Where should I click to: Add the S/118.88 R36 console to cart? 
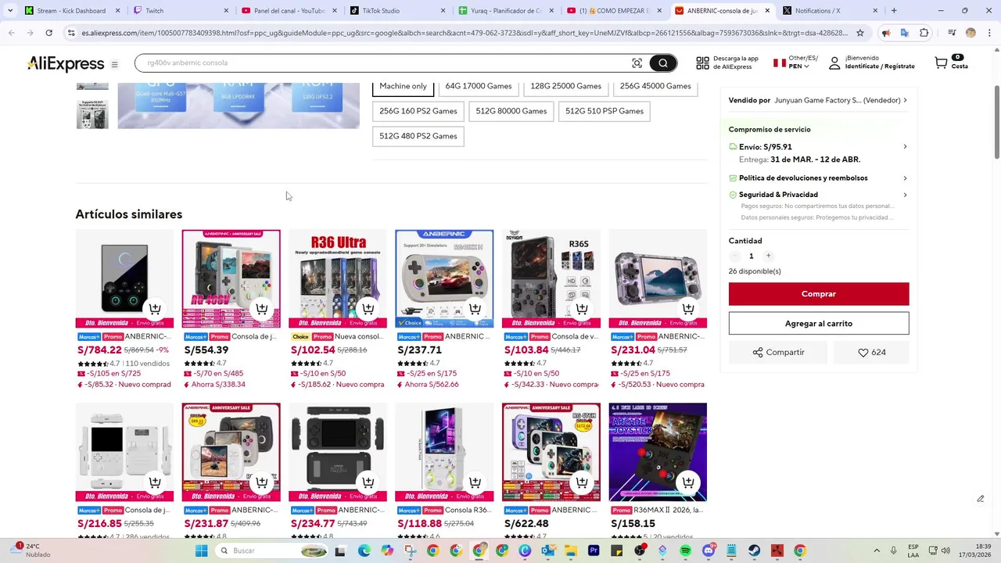pyautogui.click(x=475, y=482)
